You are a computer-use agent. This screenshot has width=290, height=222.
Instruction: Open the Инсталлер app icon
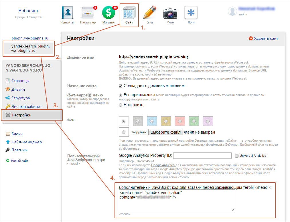point(88,13)
